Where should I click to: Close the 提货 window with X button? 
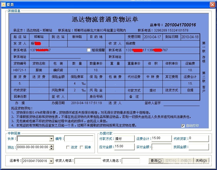(x=212, y=5)
